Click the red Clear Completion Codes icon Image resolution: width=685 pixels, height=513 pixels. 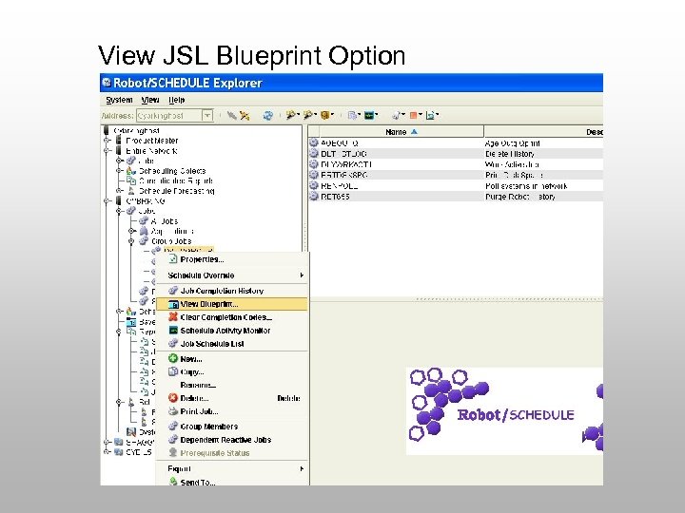click(173, 316)
